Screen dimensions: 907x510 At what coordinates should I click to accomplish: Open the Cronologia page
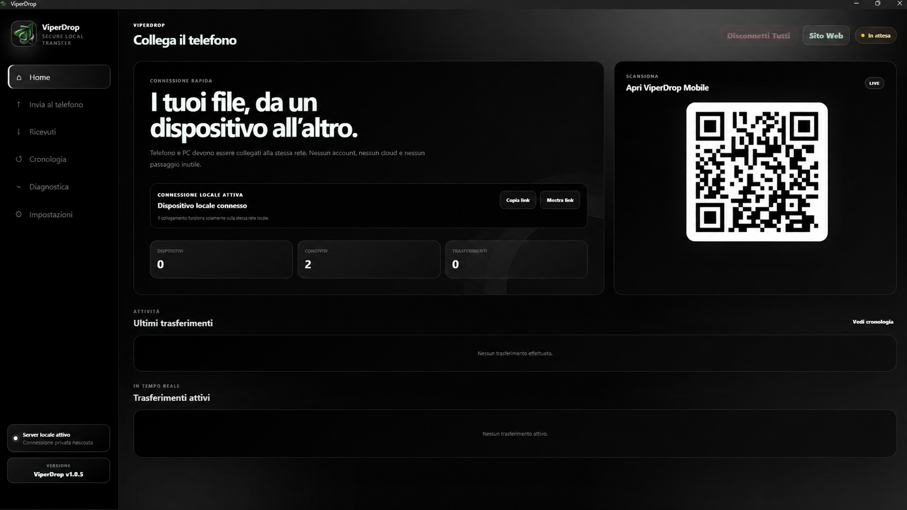click(59, 159)
